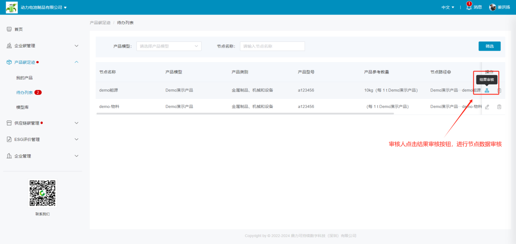This screenshot has height=244, width=516.
Task: Click the edit pencil icon for demo-物料
Action: [487, 107]
